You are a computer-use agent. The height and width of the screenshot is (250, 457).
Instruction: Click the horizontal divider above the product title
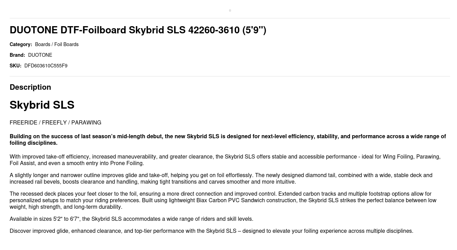[230, 18]
